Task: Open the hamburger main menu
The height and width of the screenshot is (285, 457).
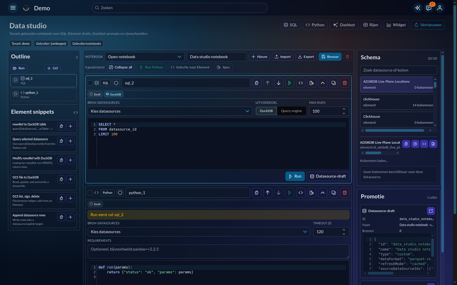Action: tap(13, 8)
